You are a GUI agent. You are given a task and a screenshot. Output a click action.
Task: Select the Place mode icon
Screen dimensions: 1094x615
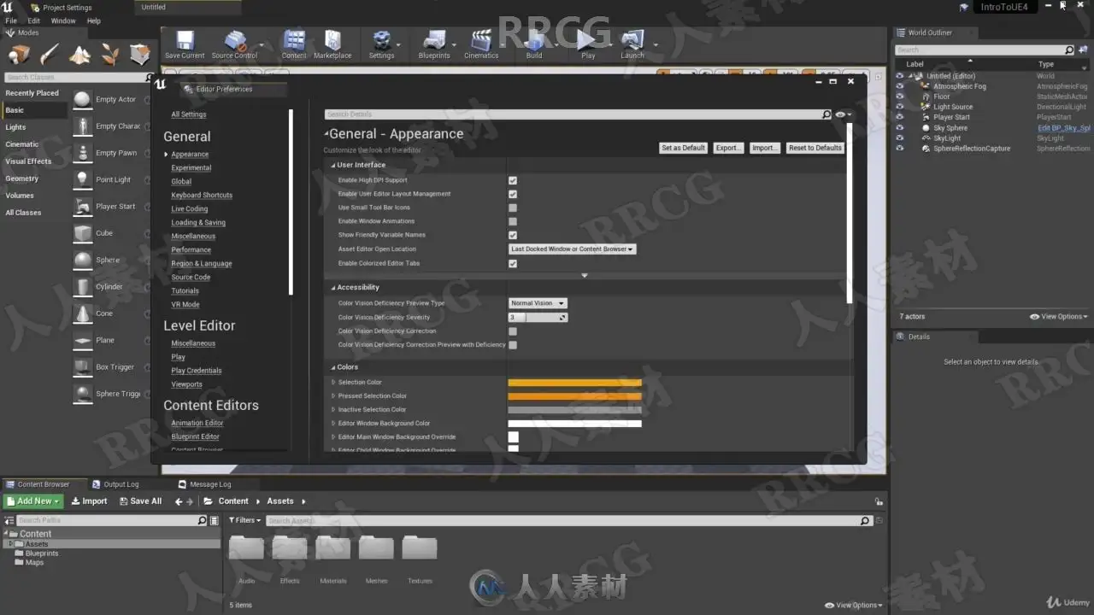click(x=19, y=55)
